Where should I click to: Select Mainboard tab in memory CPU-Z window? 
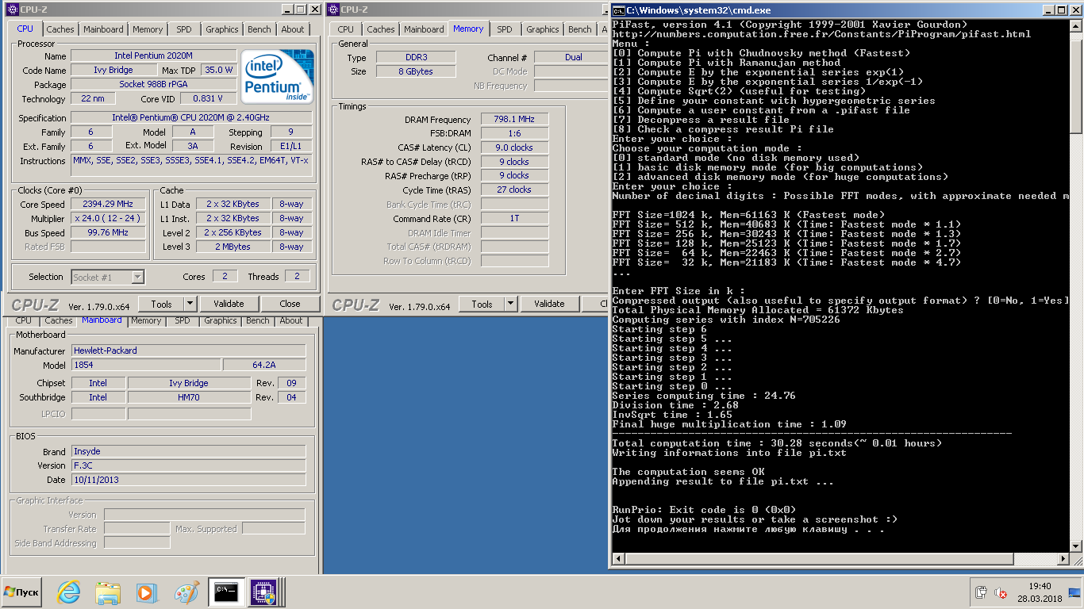pyautogui.click(x=425, y=29)
